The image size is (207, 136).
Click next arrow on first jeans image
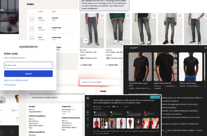click(x=86, y=41)
